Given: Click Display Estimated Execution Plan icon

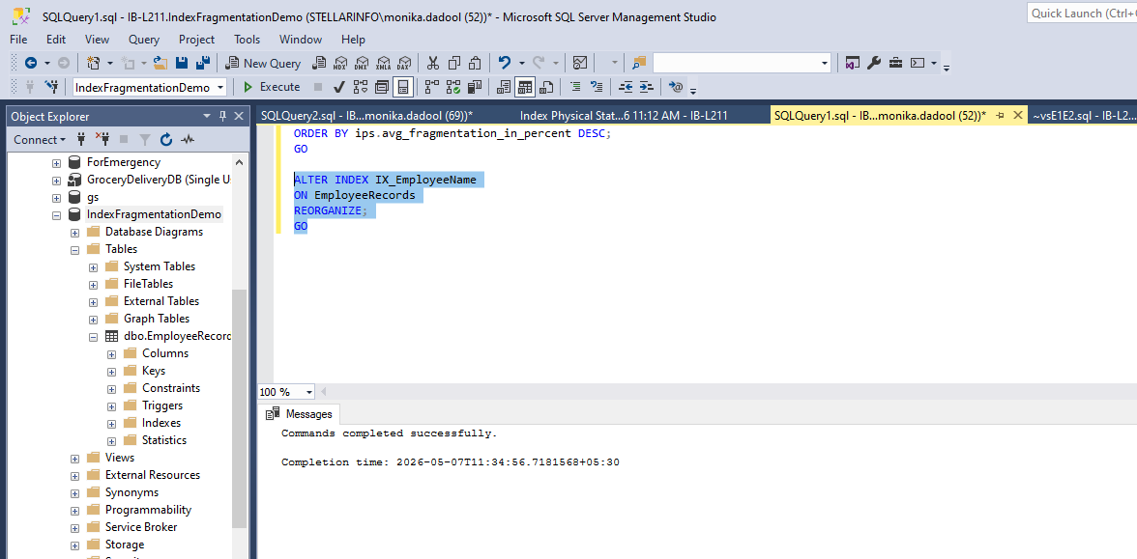Looking at the screenshot, I should (x=361, y=87).
